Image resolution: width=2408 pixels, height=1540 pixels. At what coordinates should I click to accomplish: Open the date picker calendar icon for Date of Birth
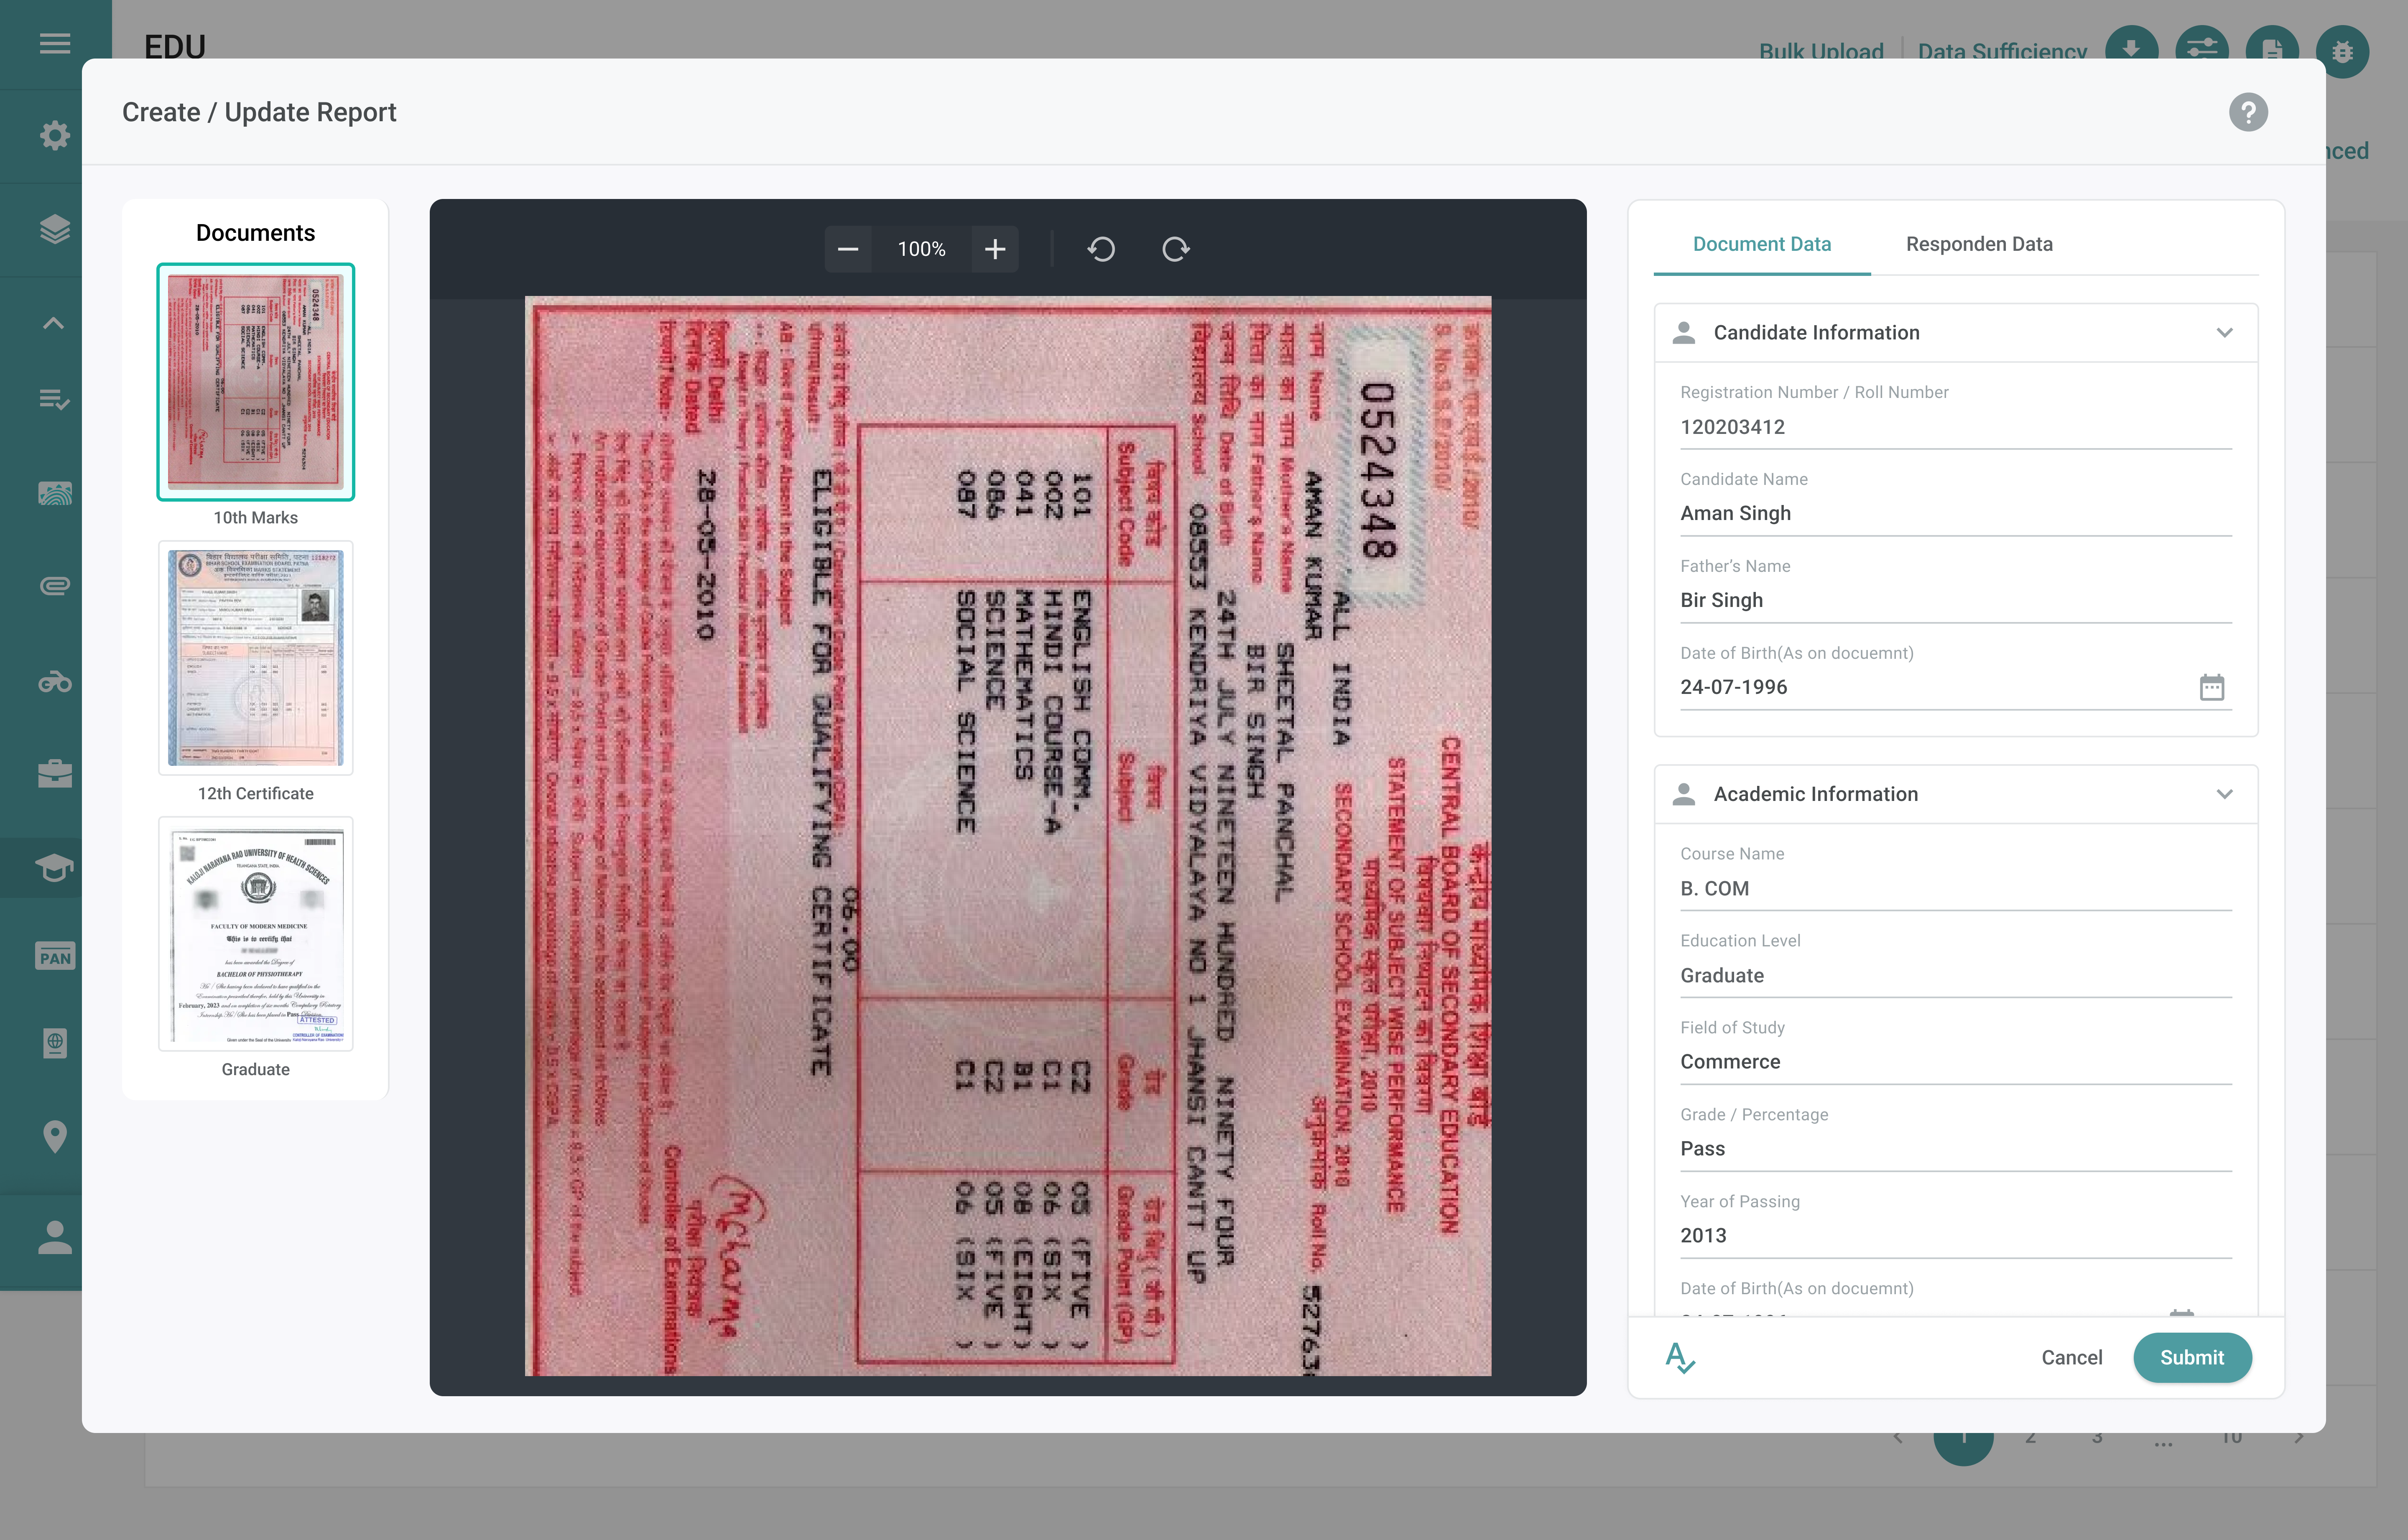[x=2211, y=687]
